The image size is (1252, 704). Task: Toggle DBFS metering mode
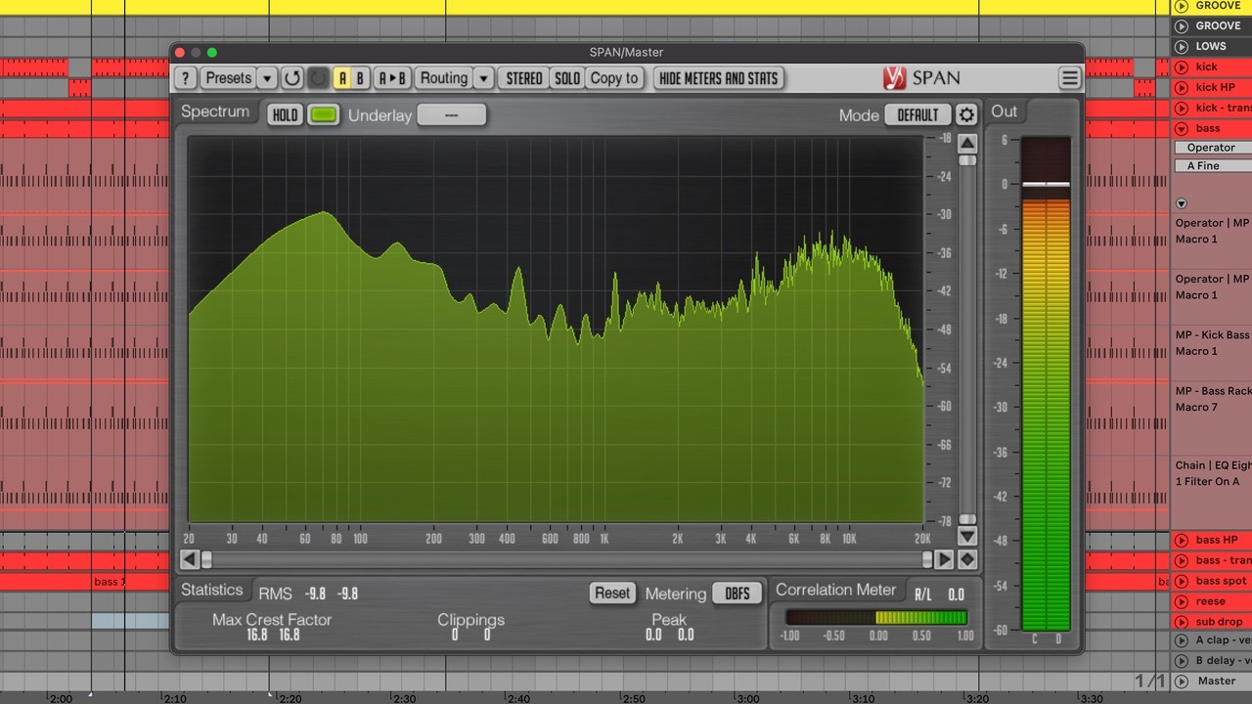coord(738,594)
